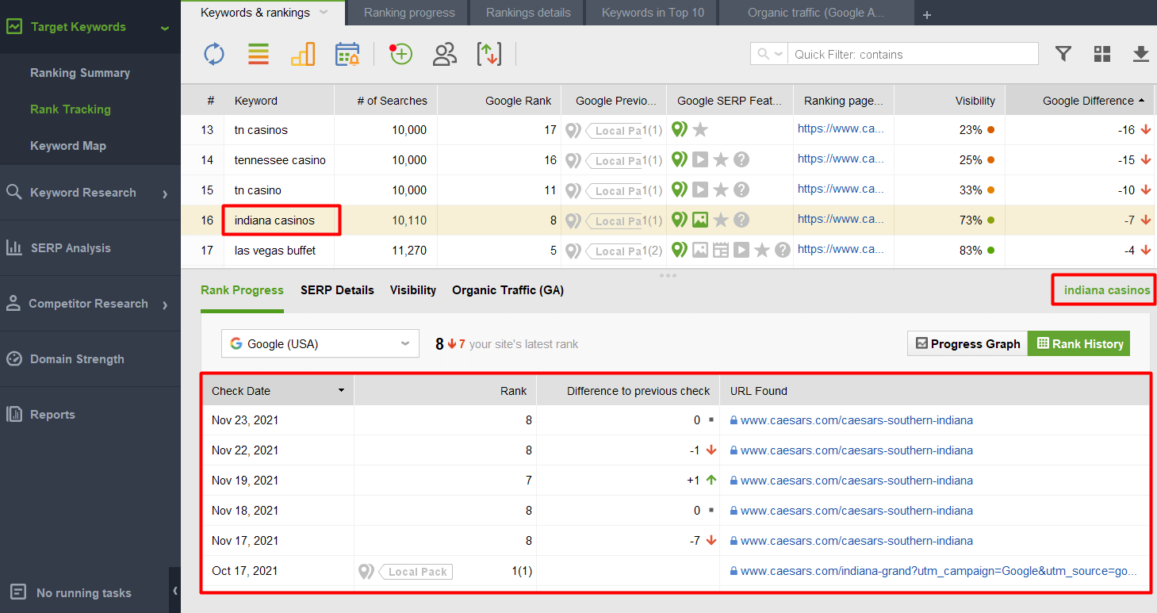This screenshot has height=613, width=1157.
Task: Click the indiana casinos label at right
Action: [x=1107, y=290]
